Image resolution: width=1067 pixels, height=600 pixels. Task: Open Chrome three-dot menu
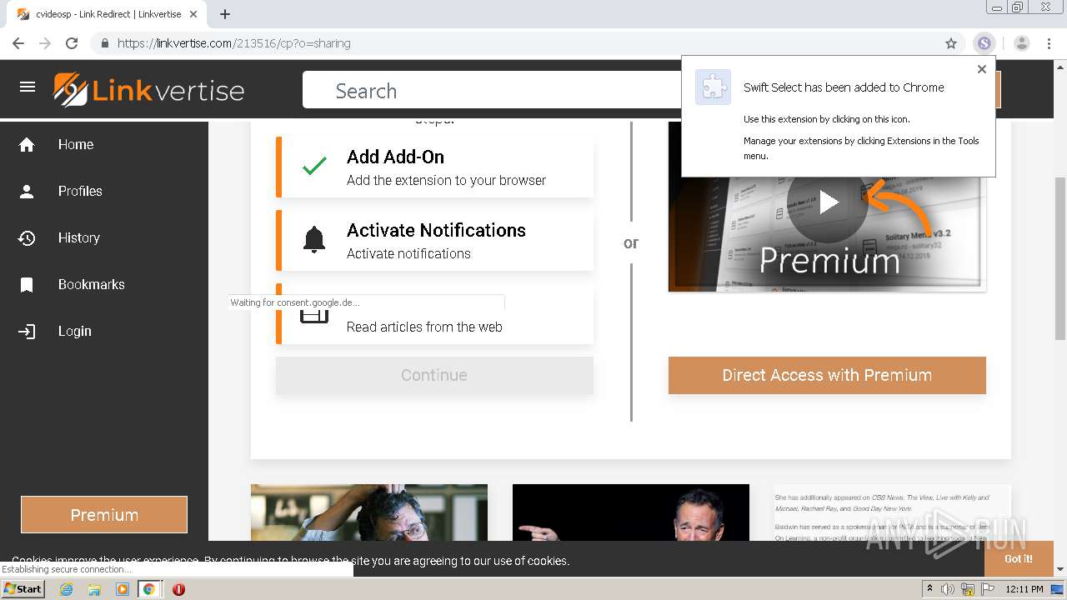click(1050, 43)
